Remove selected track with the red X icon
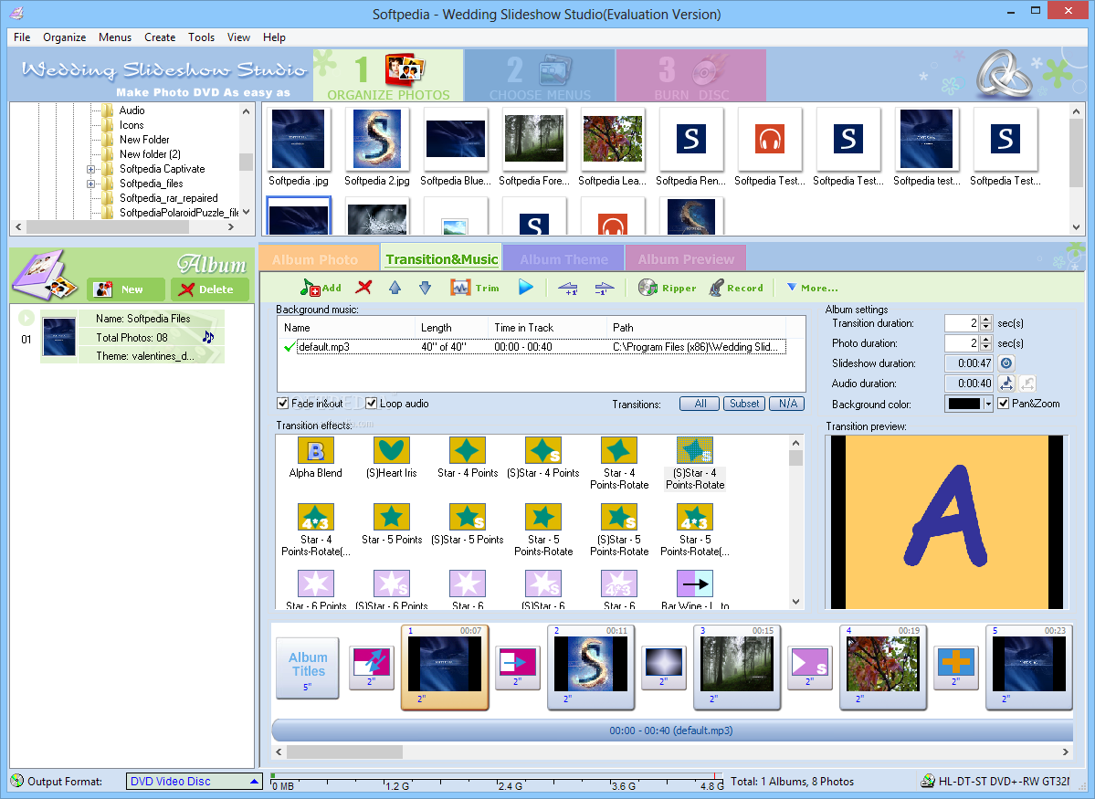The height and width of the screenshot is (799, 1095). tap(363, 287)
